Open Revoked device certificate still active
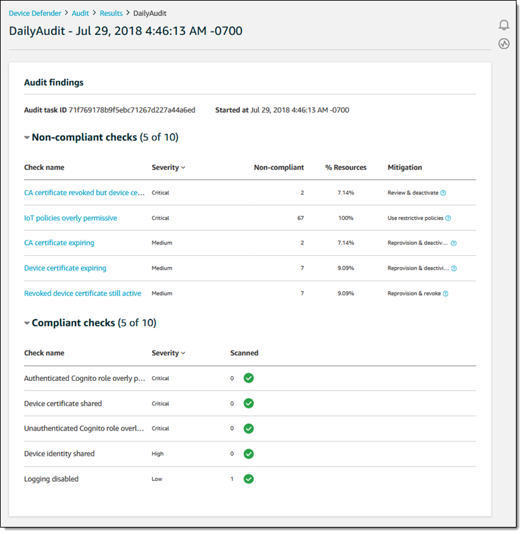 (82, 294)
